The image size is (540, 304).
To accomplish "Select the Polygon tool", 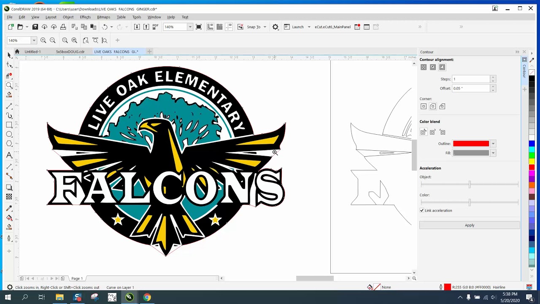I will click(9, 144).
